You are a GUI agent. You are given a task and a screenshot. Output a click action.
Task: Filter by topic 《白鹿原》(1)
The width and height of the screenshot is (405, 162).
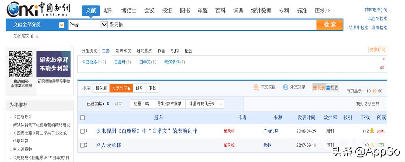94,62
